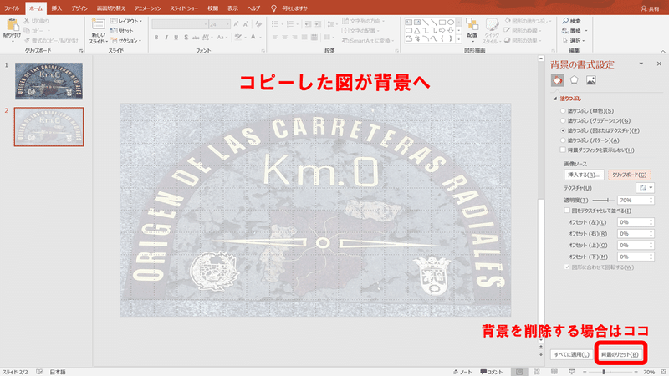Image resolution: width=669 pixels, height=376 pixels.
Task: Expand the shapes gallery More button
Action: point(458,38)
